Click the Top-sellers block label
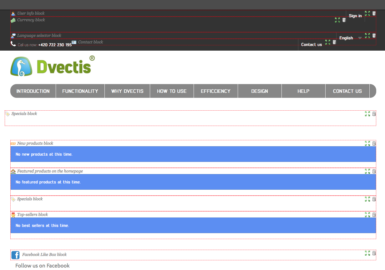385x270 pixels. point(33,214)
